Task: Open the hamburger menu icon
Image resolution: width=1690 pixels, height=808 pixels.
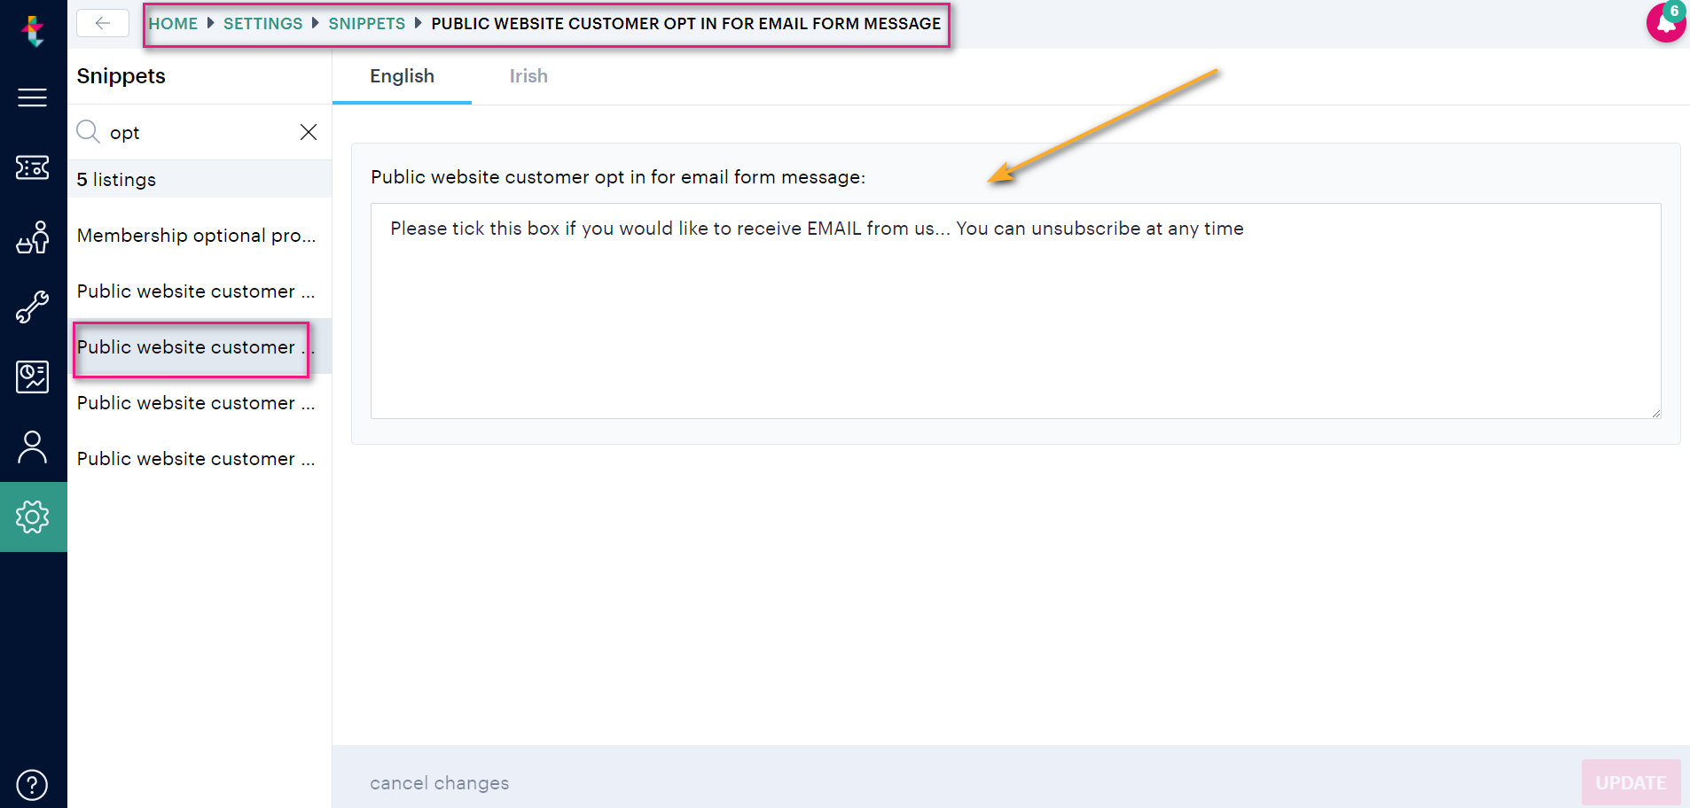Action: click(33, 97)
